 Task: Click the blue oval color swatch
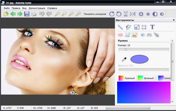click(139, 59)
